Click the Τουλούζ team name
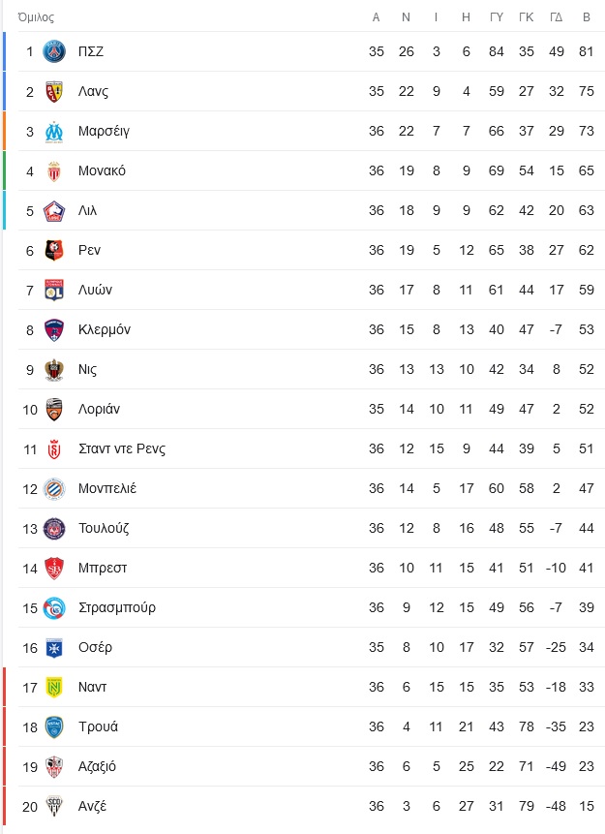The image size is (605, 834). click(x=104, y=528)
